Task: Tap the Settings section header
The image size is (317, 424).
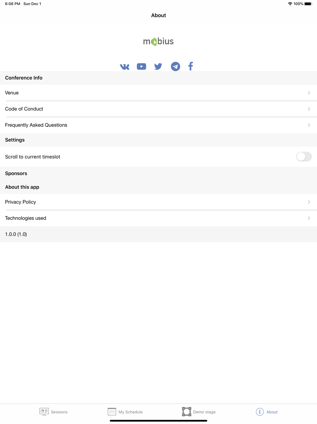Action: pyautogui.click(x=15, y=140)
